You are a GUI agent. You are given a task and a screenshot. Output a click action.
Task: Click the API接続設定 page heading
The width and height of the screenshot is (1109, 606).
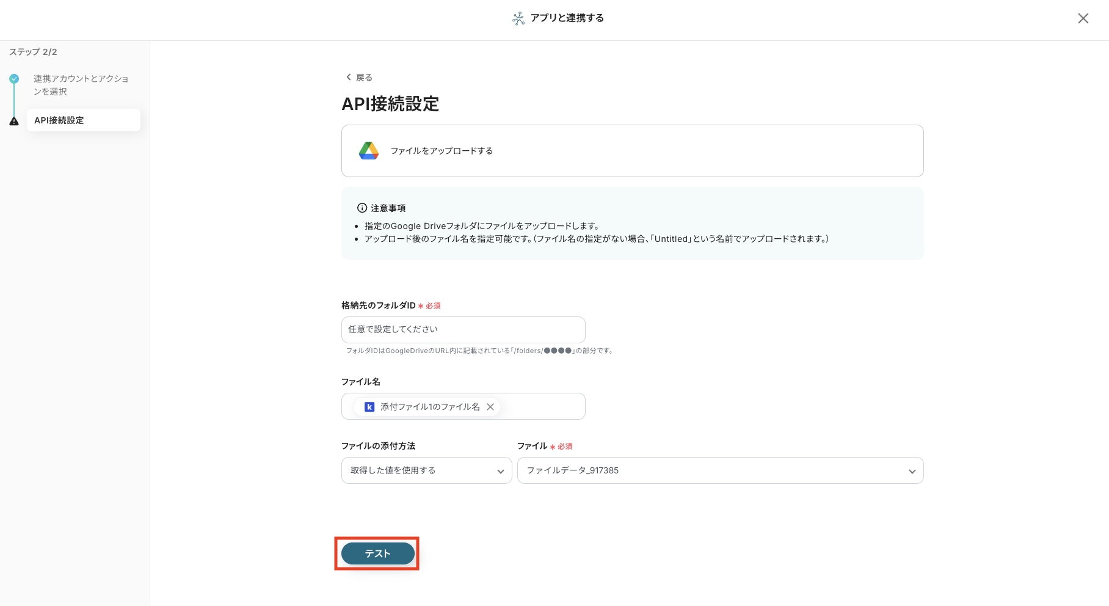pos(390,104)
